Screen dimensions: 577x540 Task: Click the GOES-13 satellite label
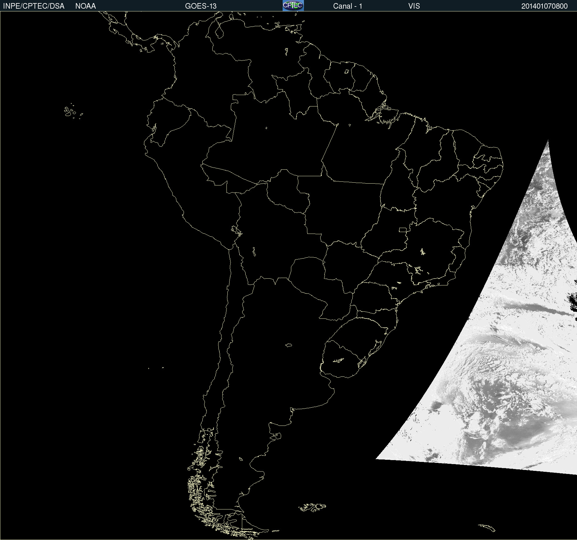pyautogui.click(x=201, y=6)
